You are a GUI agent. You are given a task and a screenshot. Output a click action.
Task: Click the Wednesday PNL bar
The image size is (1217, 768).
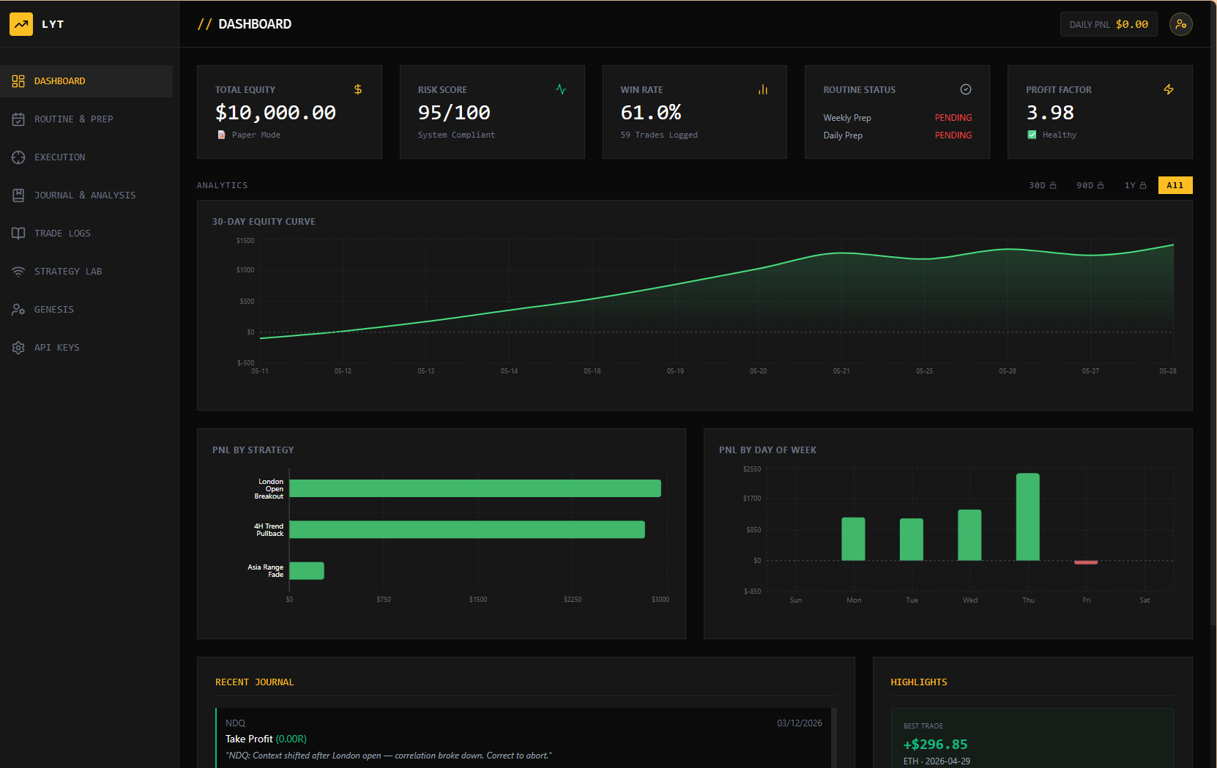(969, 535)
